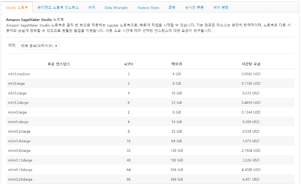Click the 256 GiB memory cell

pos(176,170)
